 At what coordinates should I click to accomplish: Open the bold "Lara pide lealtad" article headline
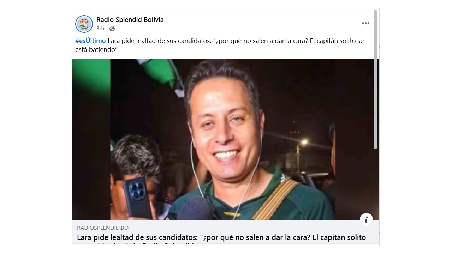[221, 237]
